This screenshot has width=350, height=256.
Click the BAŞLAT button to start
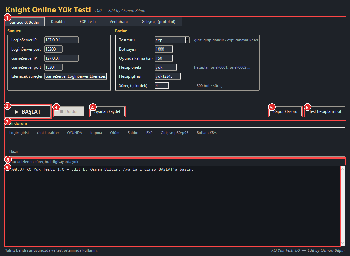point(28,112)
